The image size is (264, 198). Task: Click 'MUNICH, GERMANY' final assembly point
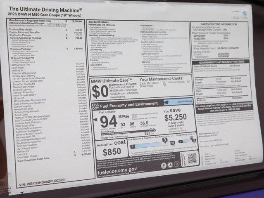(x=228, y=48)
